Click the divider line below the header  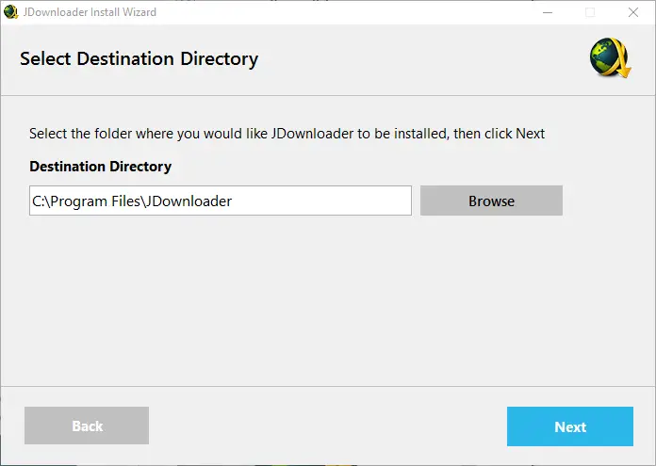click(328, 95)
